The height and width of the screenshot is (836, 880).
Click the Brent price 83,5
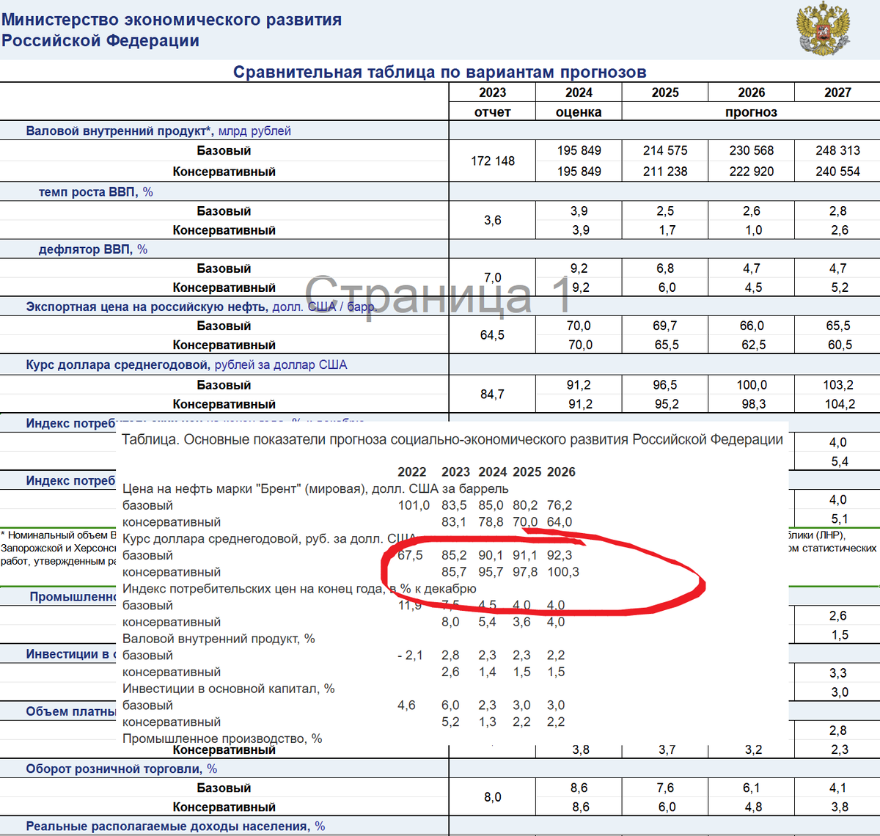pyautogui.click(x=454, y=505)
